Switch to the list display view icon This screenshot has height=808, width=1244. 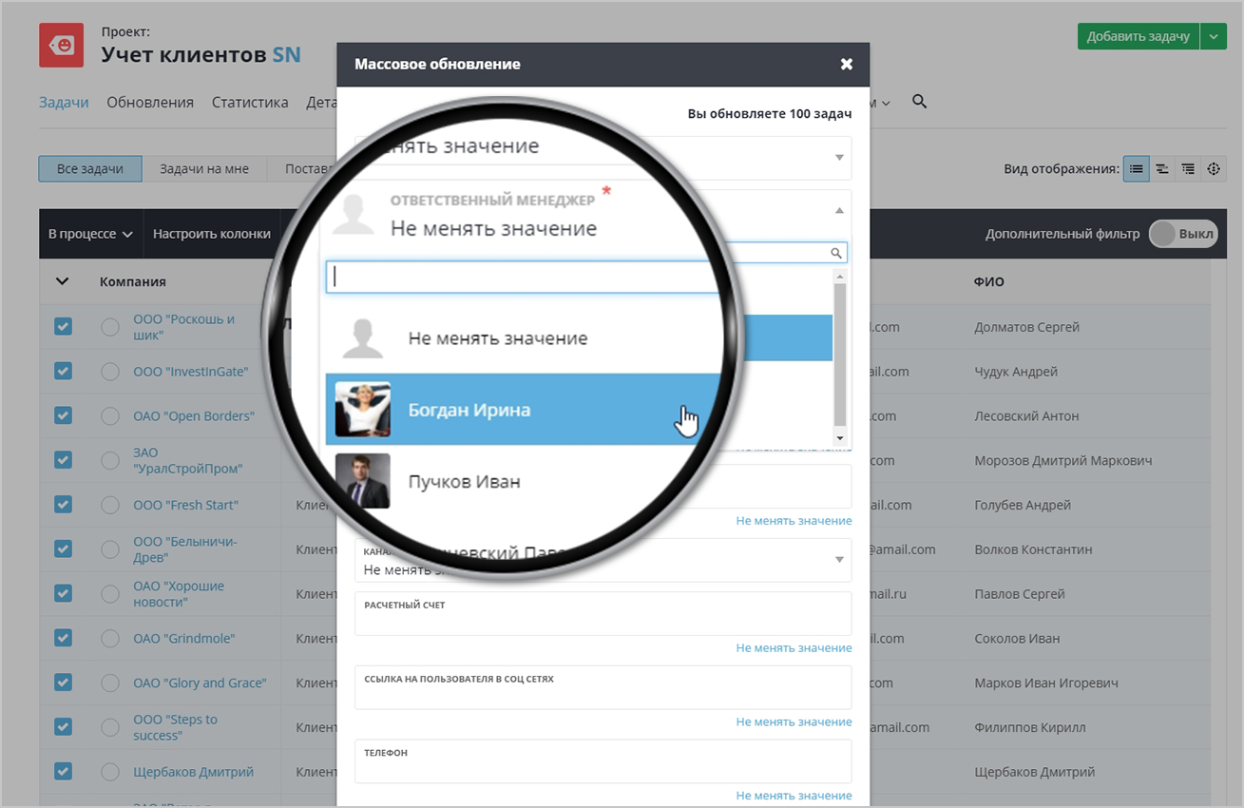click(1136, 169)
